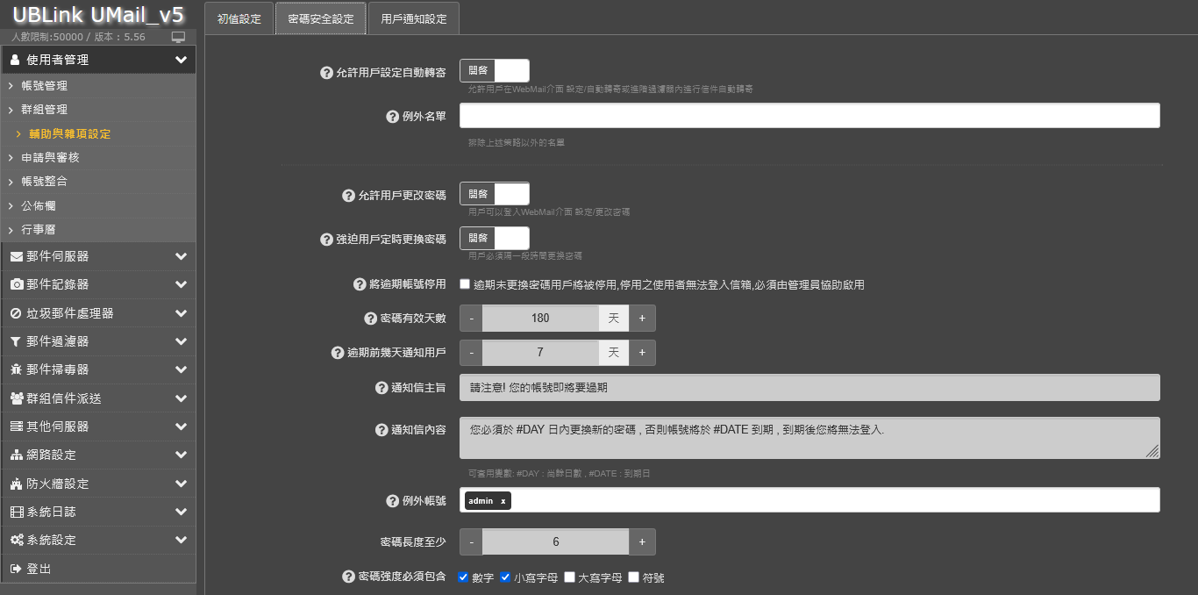
Task: Click help icon beside 例外名單 label
Action: pyautogui.click(x=393, y=117)
